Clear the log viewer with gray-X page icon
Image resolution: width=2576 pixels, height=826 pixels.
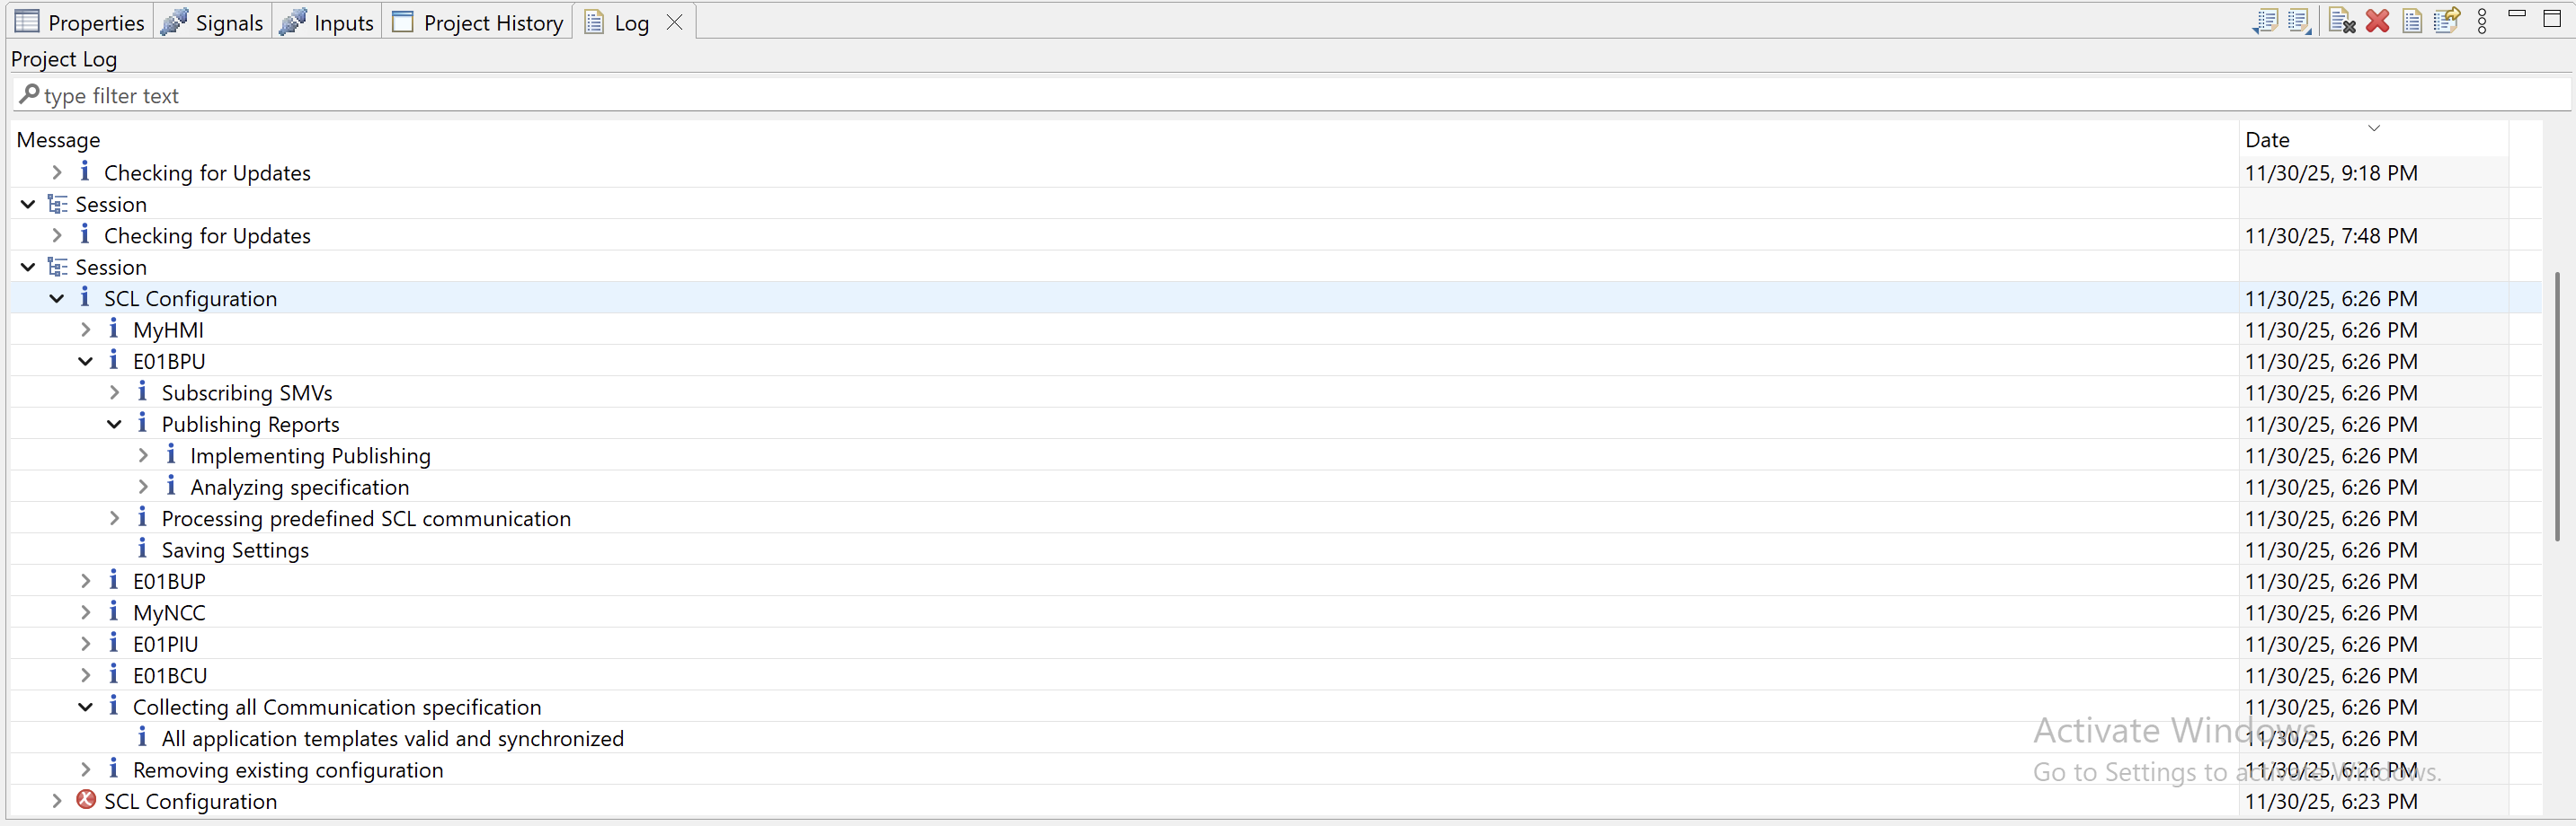(x=2342, y=21)
